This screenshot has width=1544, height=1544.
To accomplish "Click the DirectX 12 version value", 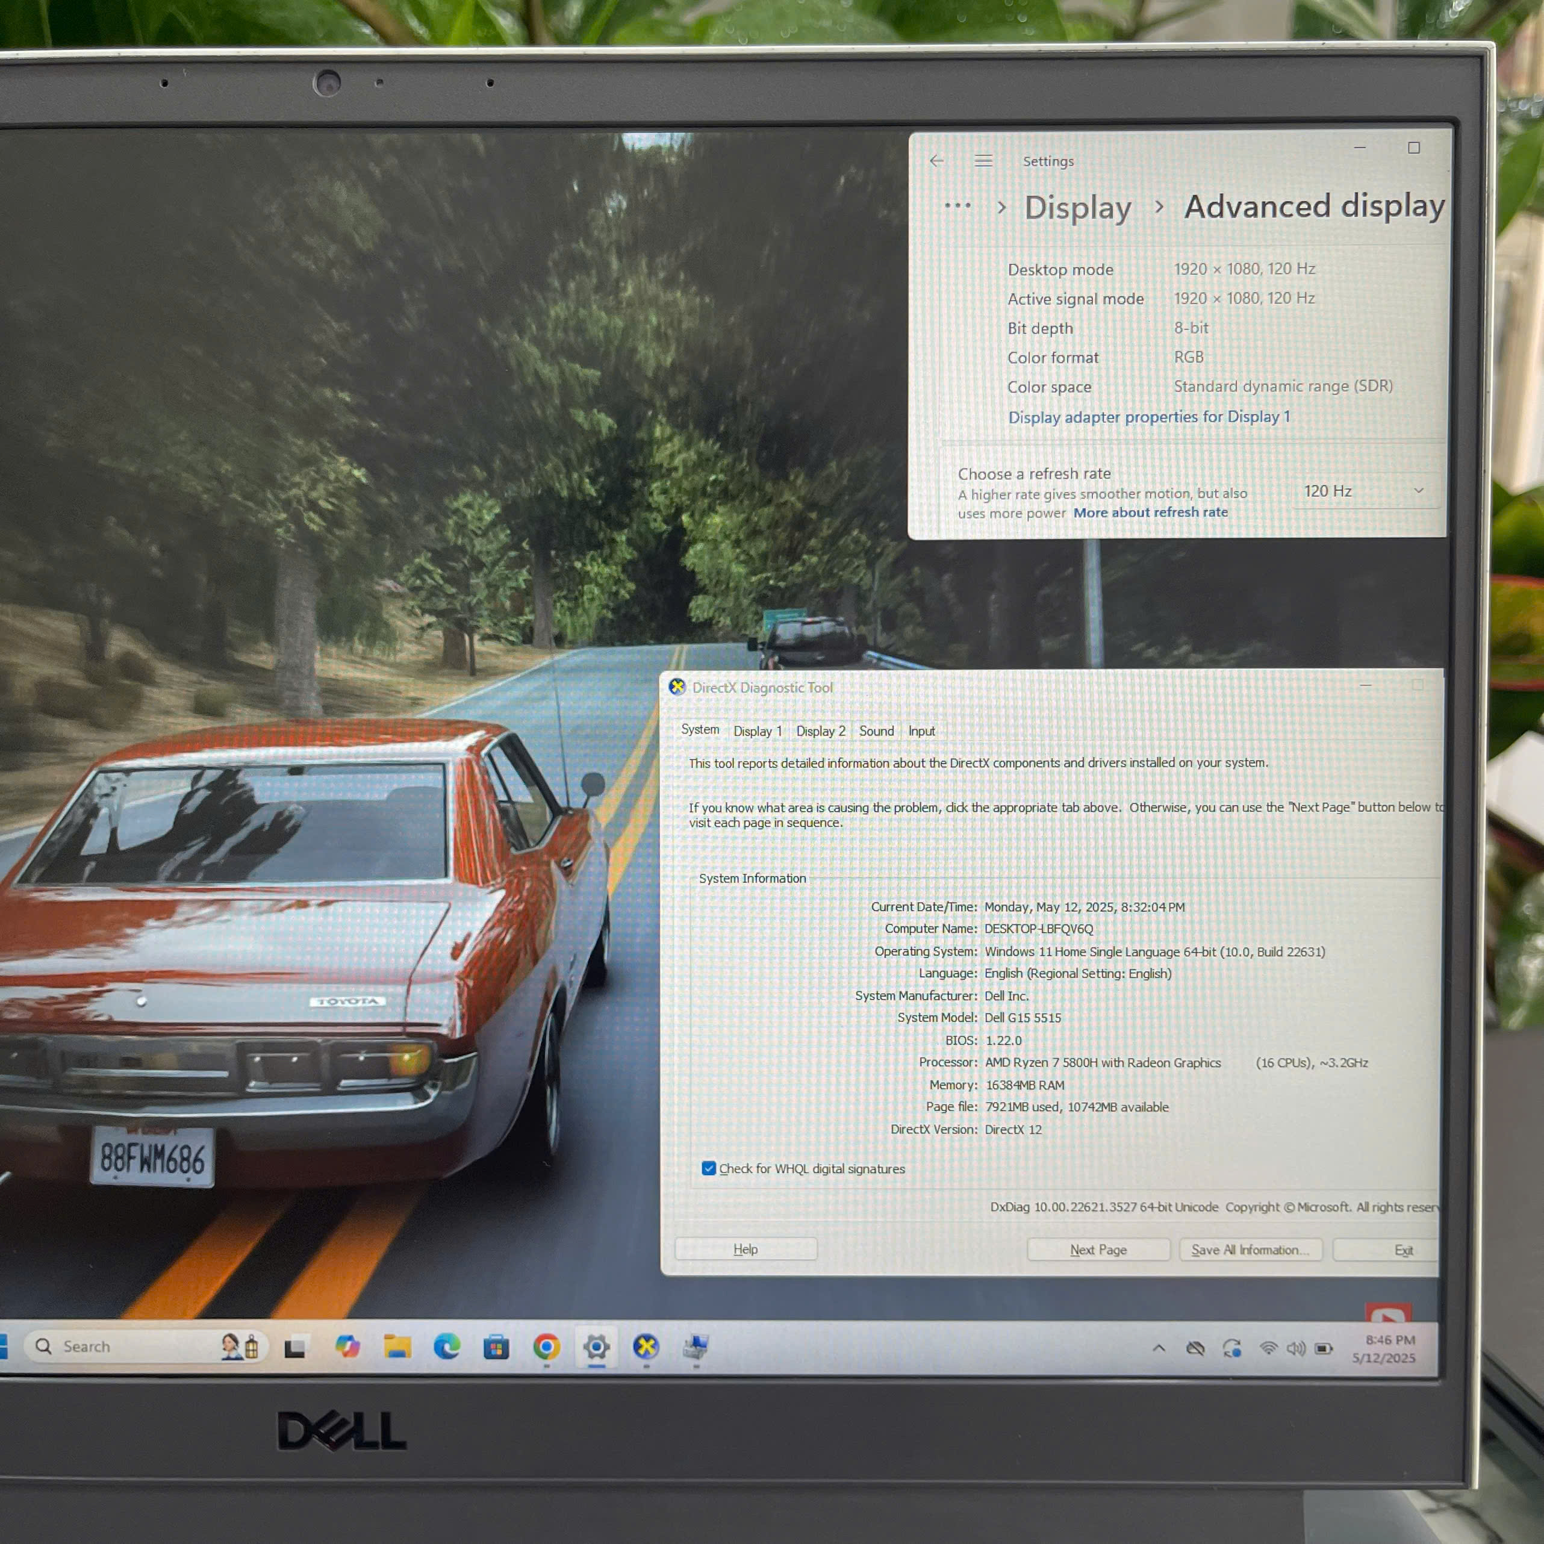I will click(1013, 1129).
